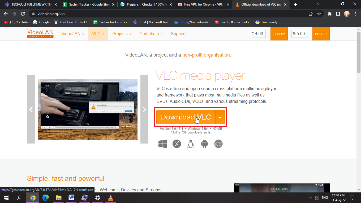Viewport: 361px width, 203px height.
Task: Open Microsoft Edge from taskbar
Action: 46,198
